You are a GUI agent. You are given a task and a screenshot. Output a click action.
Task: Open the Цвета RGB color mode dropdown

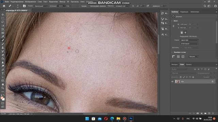[x=189, y=40]
